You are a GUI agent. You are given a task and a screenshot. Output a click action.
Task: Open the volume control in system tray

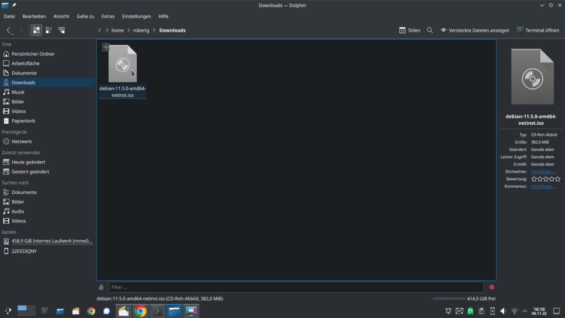click(x=503, y=311)
